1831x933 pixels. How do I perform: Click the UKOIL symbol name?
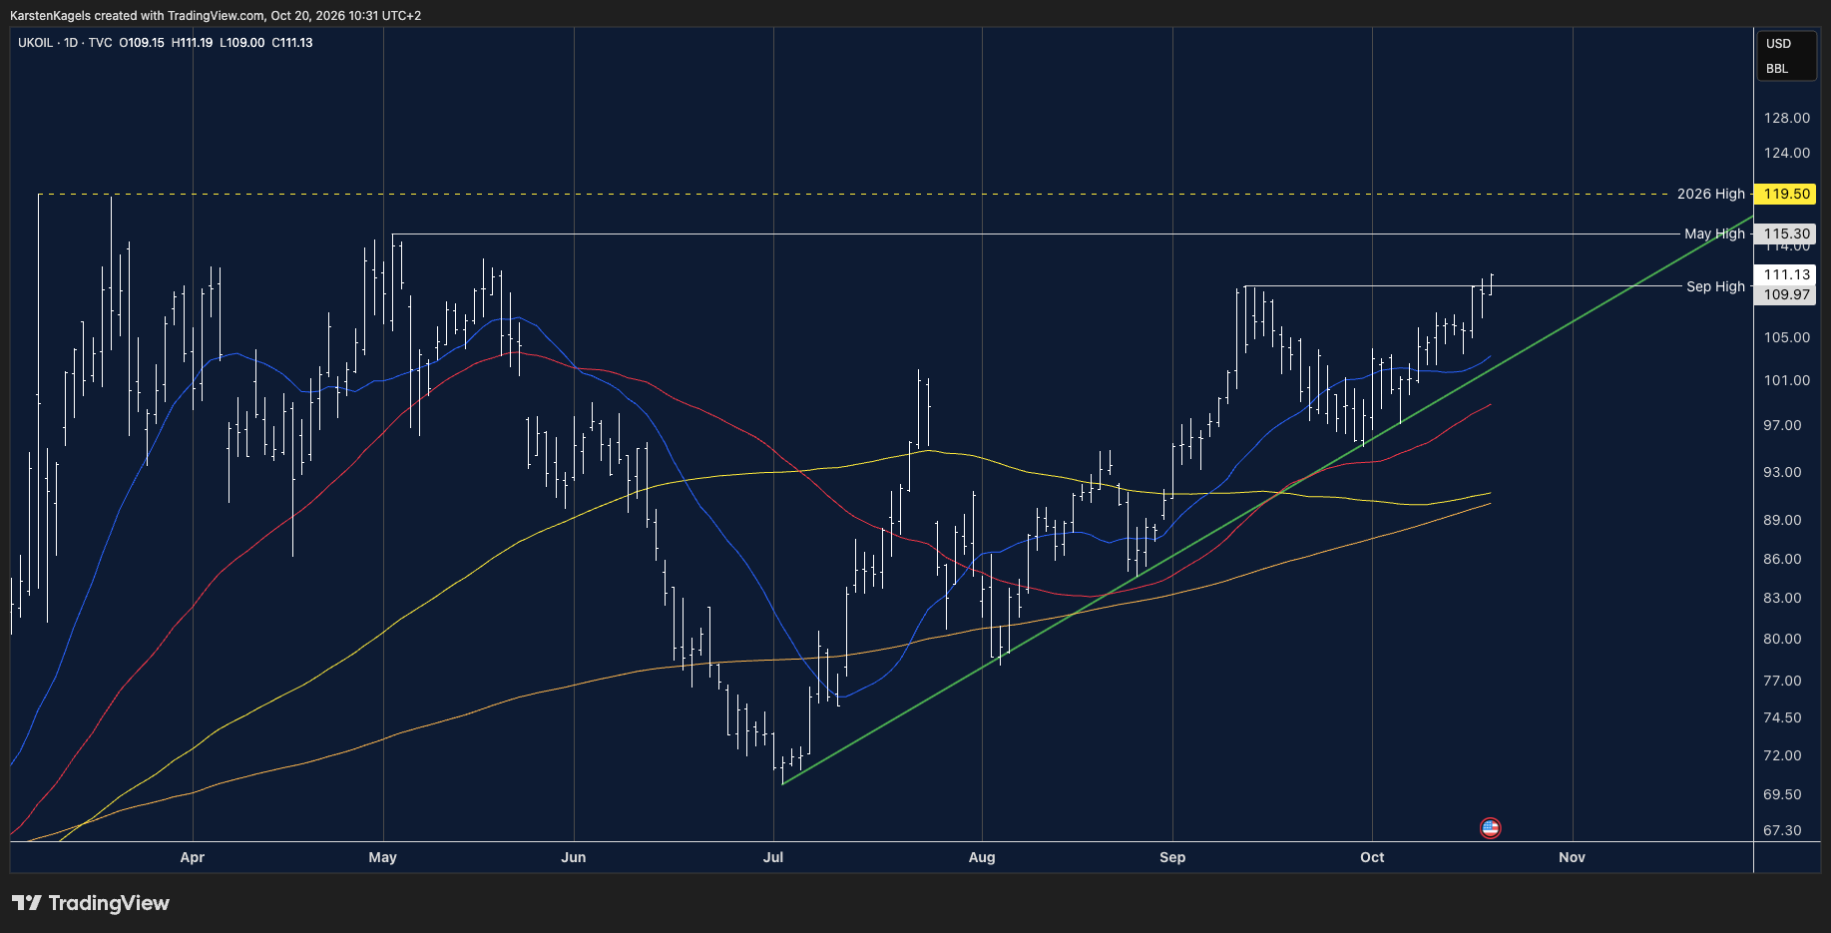[35, 43]
